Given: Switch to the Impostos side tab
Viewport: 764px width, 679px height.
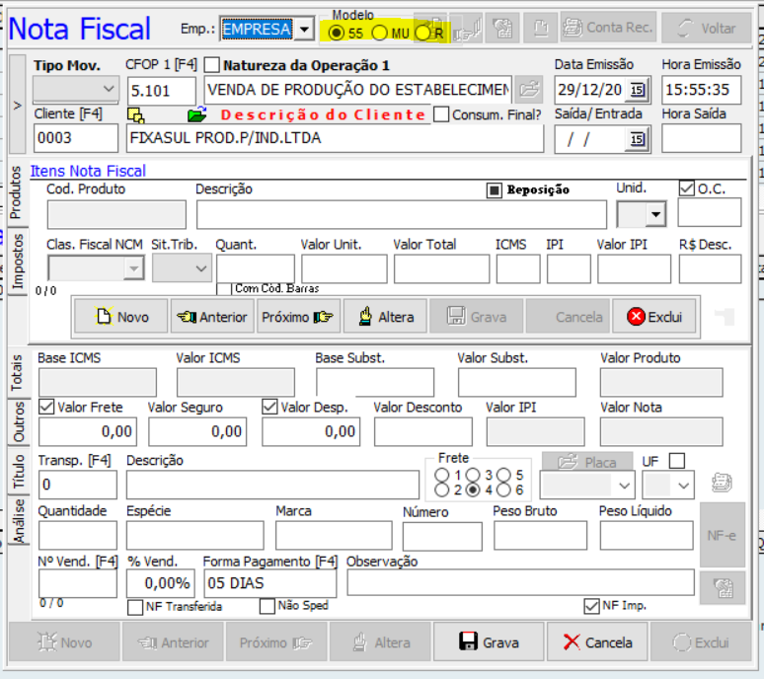Looking at the screenshot, I should 17,261.
